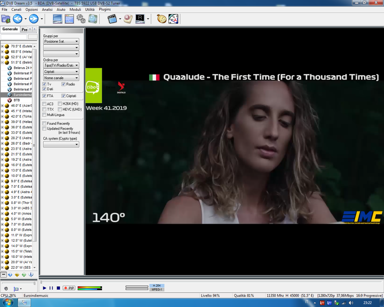This screenshot has height=307, width=384.
Task: Click the black R monitor icon
Action: [x=140, y=19]
